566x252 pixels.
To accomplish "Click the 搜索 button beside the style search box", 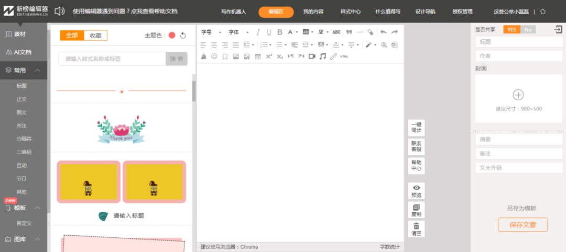I will [x=177, y=59].
